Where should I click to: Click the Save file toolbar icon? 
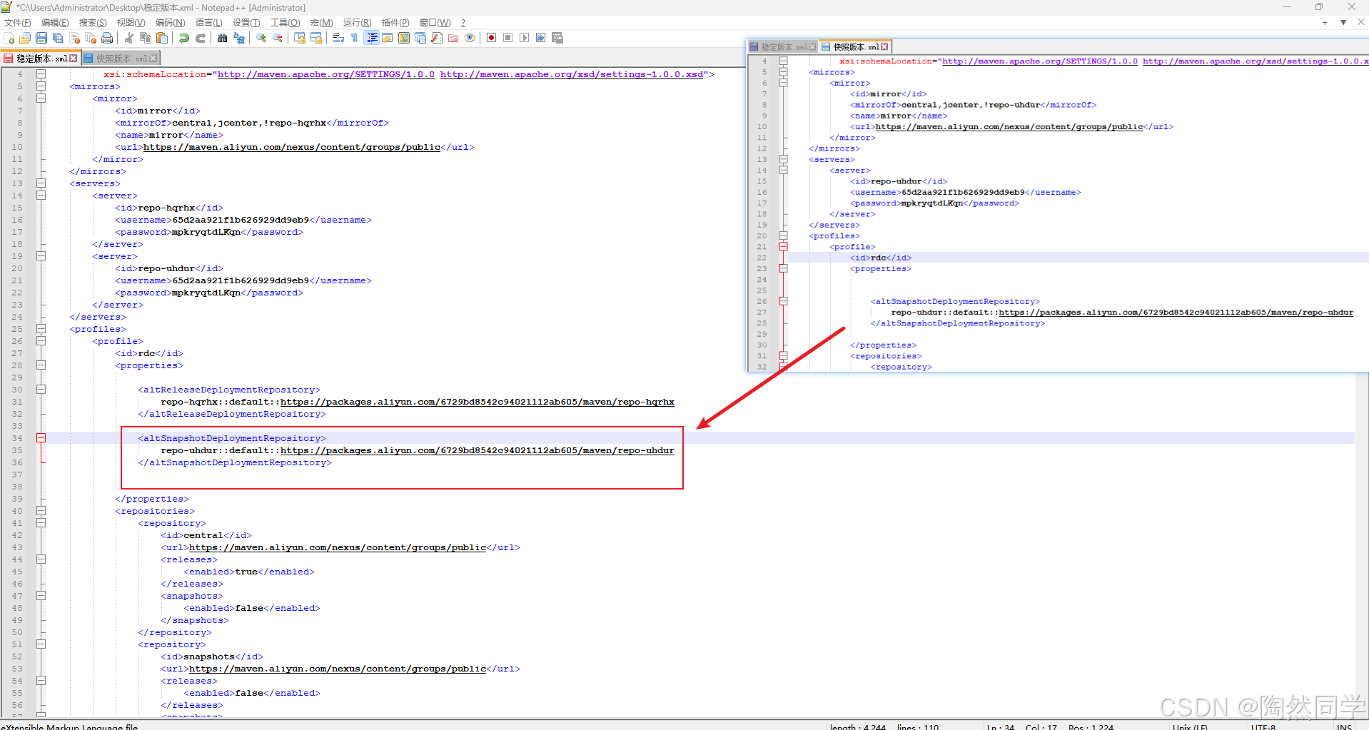pyautogui.click(x=41, y=38)
